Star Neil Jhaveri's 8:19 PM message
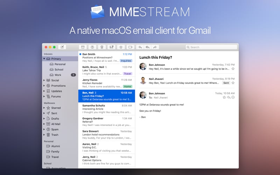The image size is (280, 175). coord(233,83)
